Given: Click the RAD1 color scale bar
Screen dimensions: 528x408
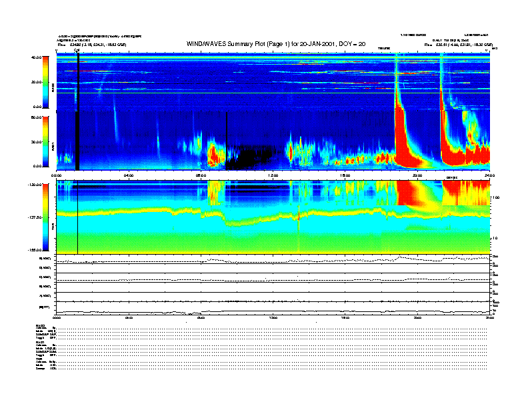Looking at the screenshot, I should 45,141.
